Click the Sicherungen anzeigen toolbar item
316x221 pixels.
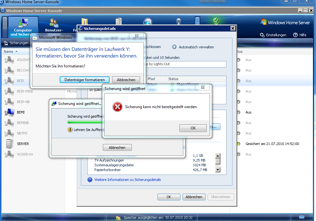click(x=17, y=43)
